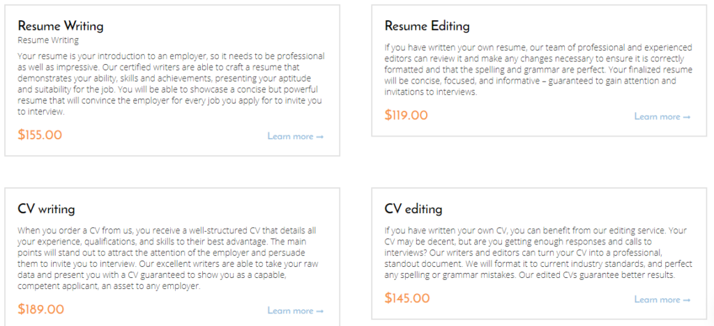
Task: Follow the CV editing Learn more link
Action: [x=662, y=300]
